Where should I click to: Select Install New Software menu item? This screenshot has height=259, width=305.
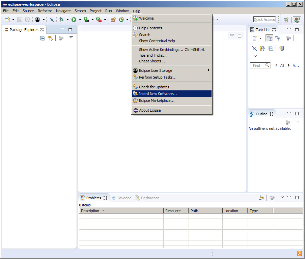[158, 94]
